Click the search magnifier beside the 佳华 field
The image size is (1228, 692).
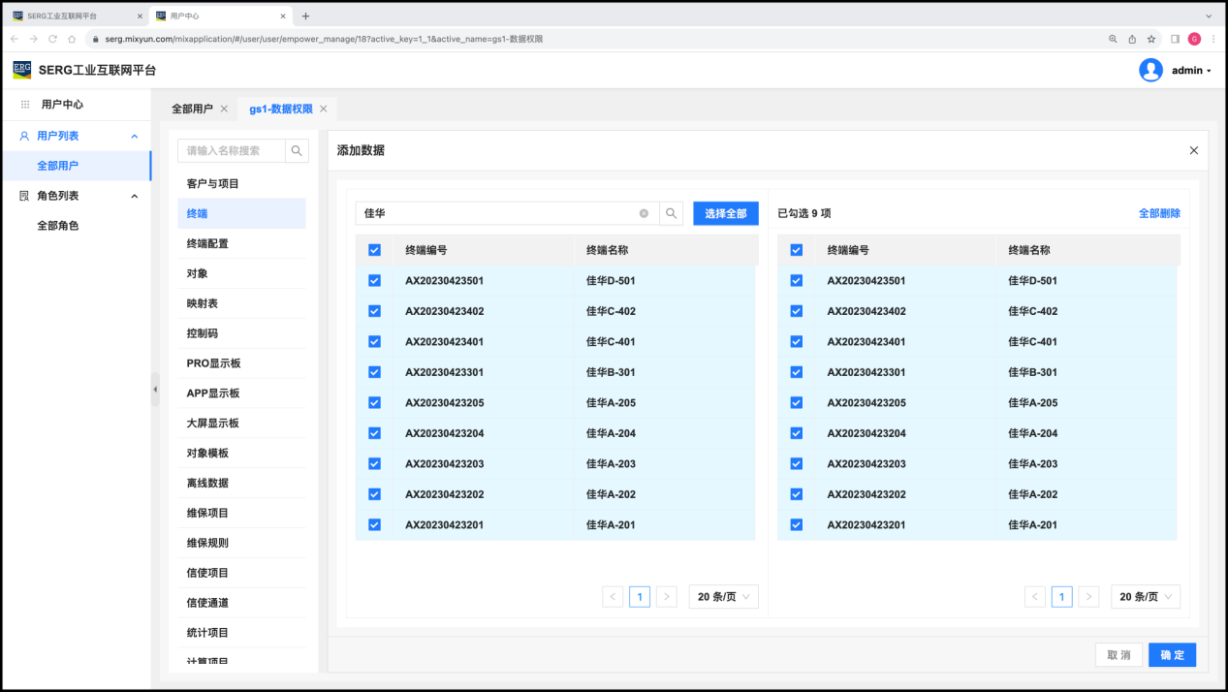[x=672, y=213]
